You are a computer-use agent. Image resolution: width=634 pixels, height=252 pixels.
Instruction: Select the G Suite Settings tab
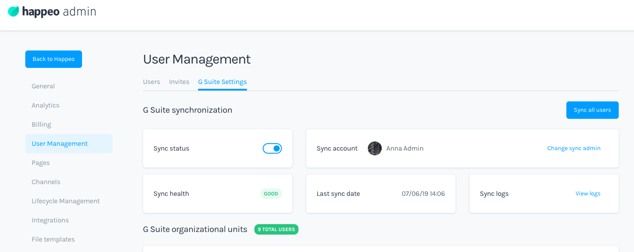[x=222, y=82]
